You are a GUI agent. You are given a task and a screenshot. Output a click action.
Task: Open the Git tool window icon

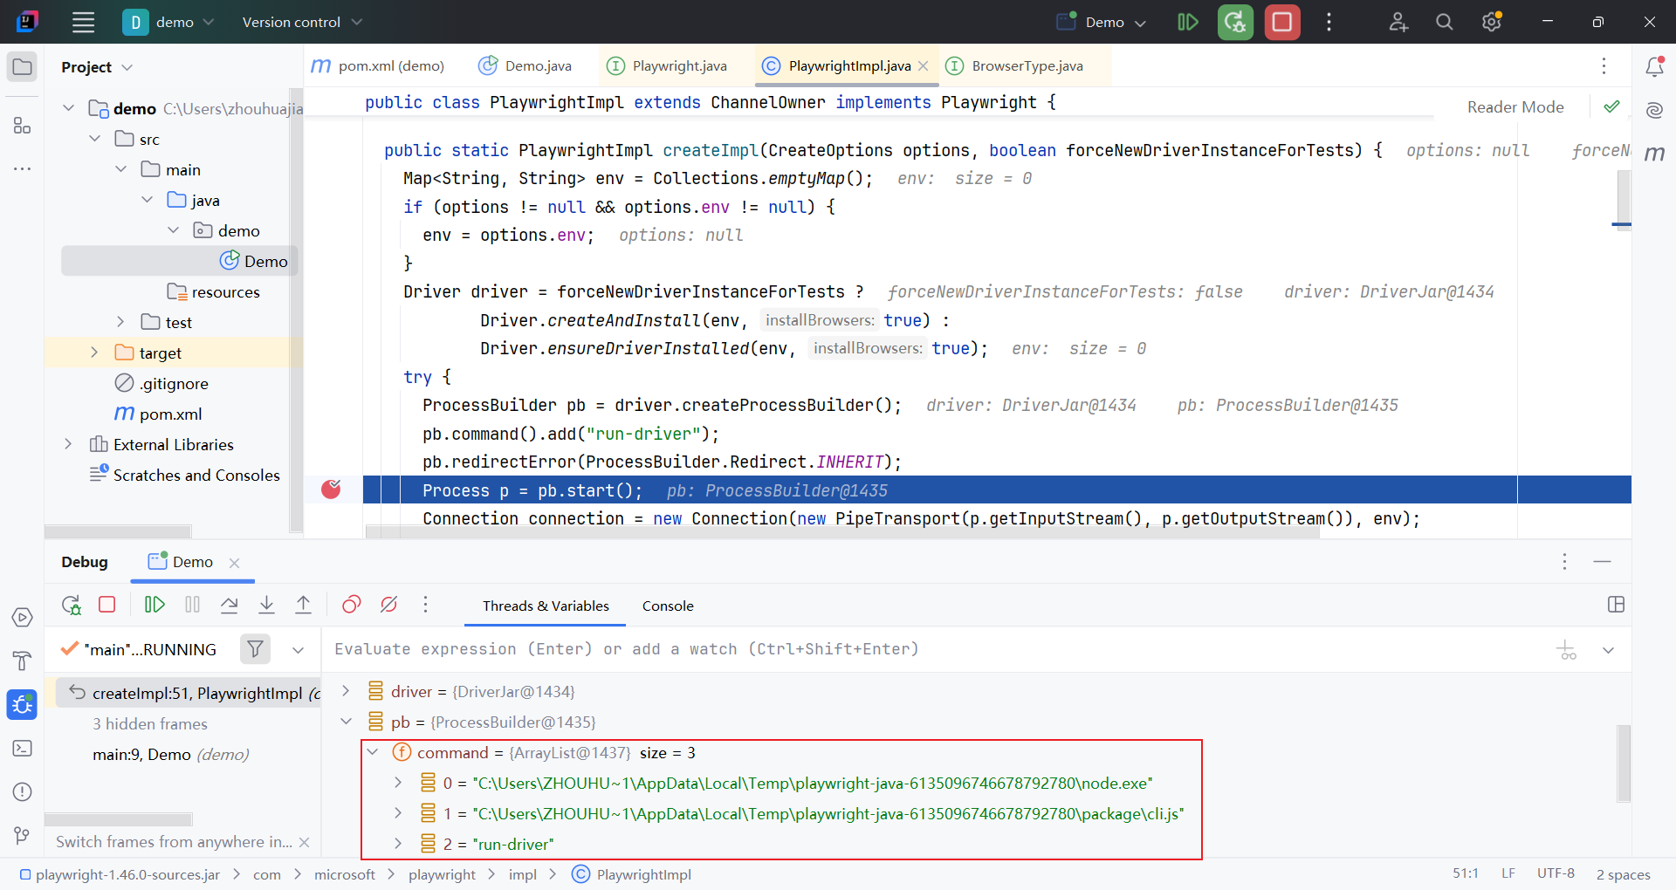(x=23, y=836)
